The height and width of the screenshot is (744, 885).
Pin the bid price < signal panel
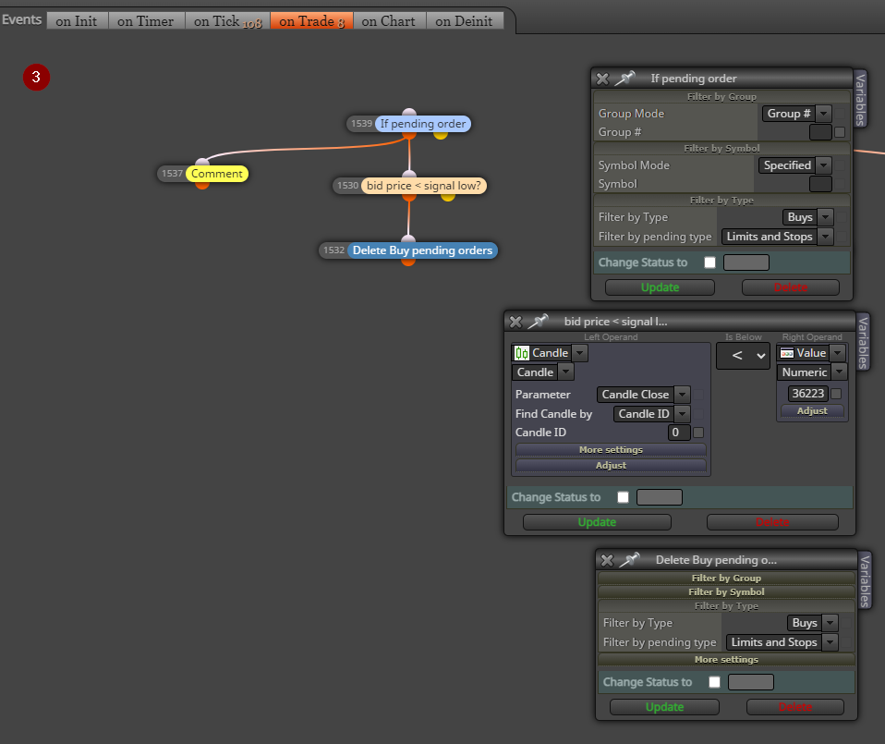(538, 322)
